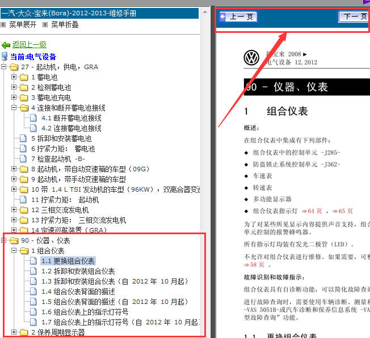Click folder icon of 27 - 起动机，供电，GRA

(x=14, y=67)
